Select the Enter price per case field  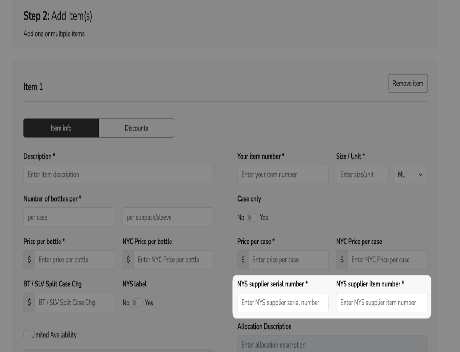[289, 260]
